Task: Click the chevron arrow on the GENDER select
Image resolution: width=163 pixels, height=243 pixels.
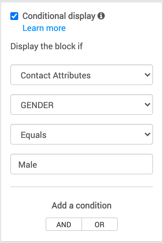Action: 147,104
